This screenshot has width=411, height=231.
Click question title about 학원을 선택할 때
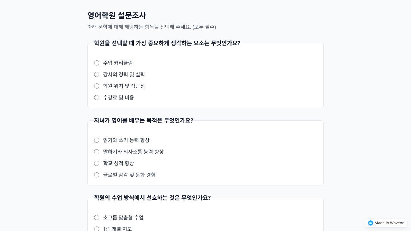167,43
